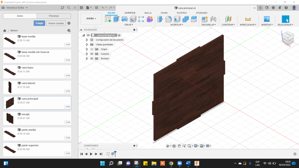The image size is (299, 168).
Task: Toggle visibility of the Cuerpos folder
Action: tap(91, 54)
